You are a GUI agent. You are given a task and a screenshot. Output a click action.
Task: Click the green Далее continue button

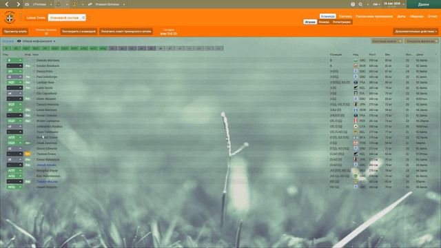[x=424, y=4]
